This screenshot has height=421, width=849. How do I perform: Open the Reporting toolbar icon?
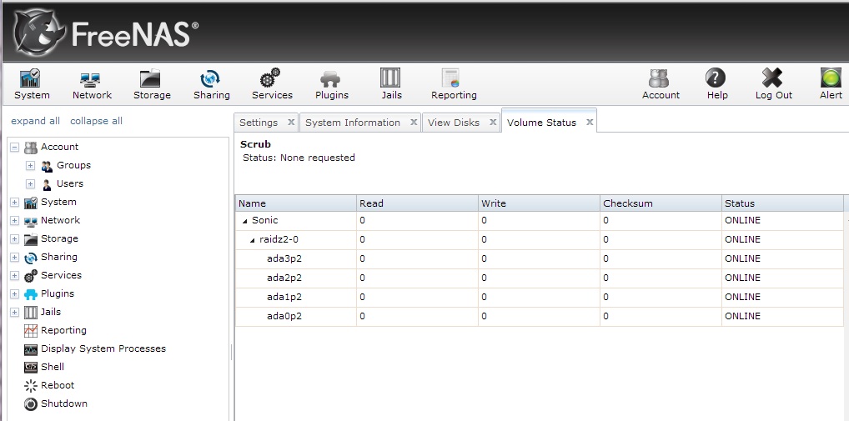[x=450, y=78]
